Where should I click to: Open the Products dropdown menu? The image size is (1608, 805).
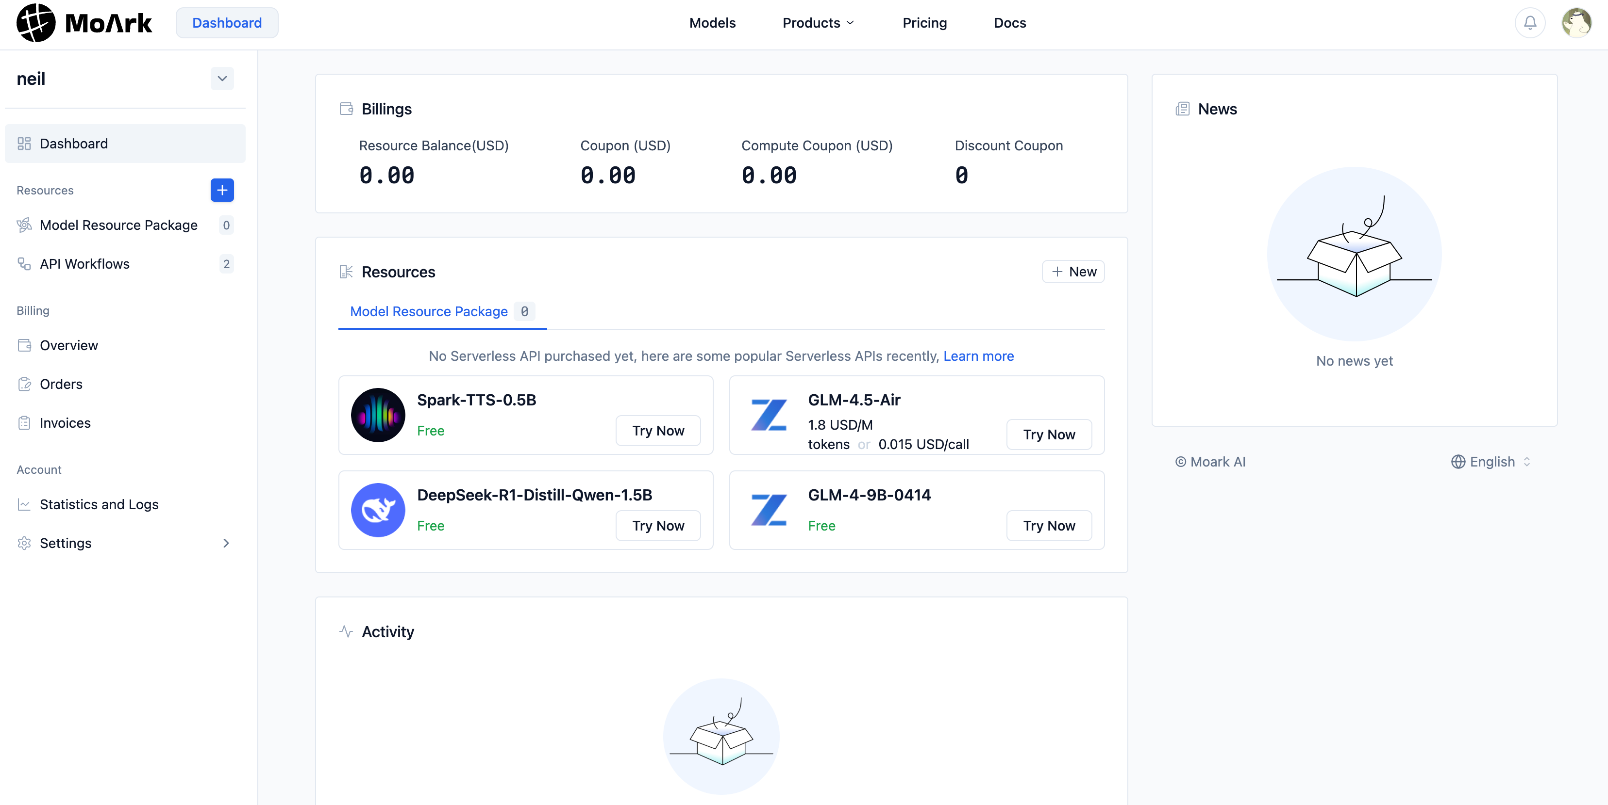pos(818,23)
